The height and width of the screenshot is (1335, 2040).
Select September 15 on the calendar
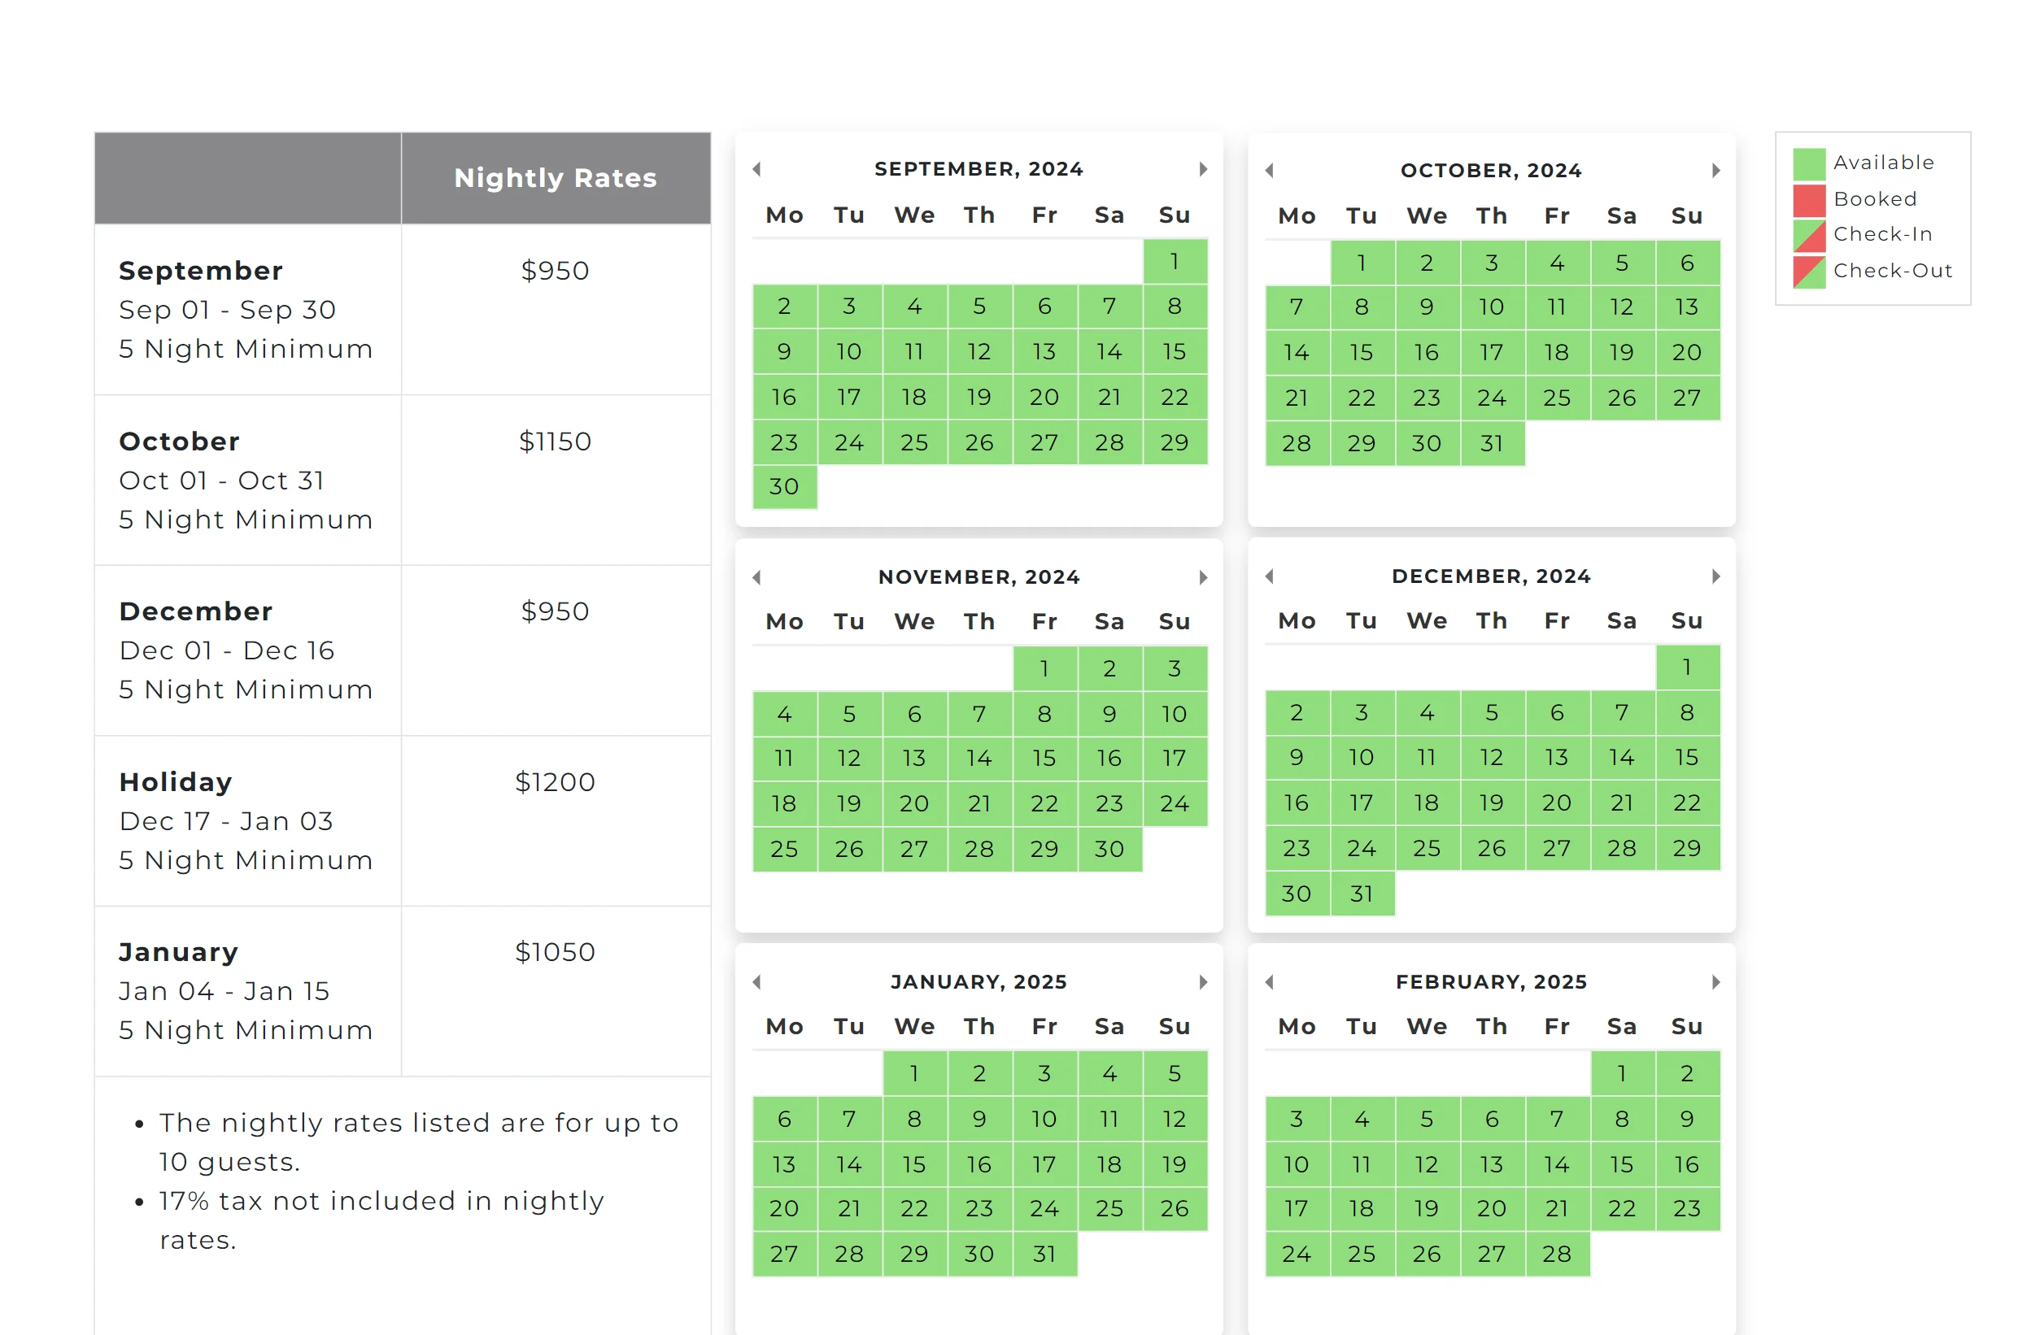click(1175, 351)
